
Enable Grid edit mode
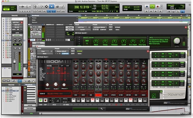pyautogui.click(x=13, y=9)
